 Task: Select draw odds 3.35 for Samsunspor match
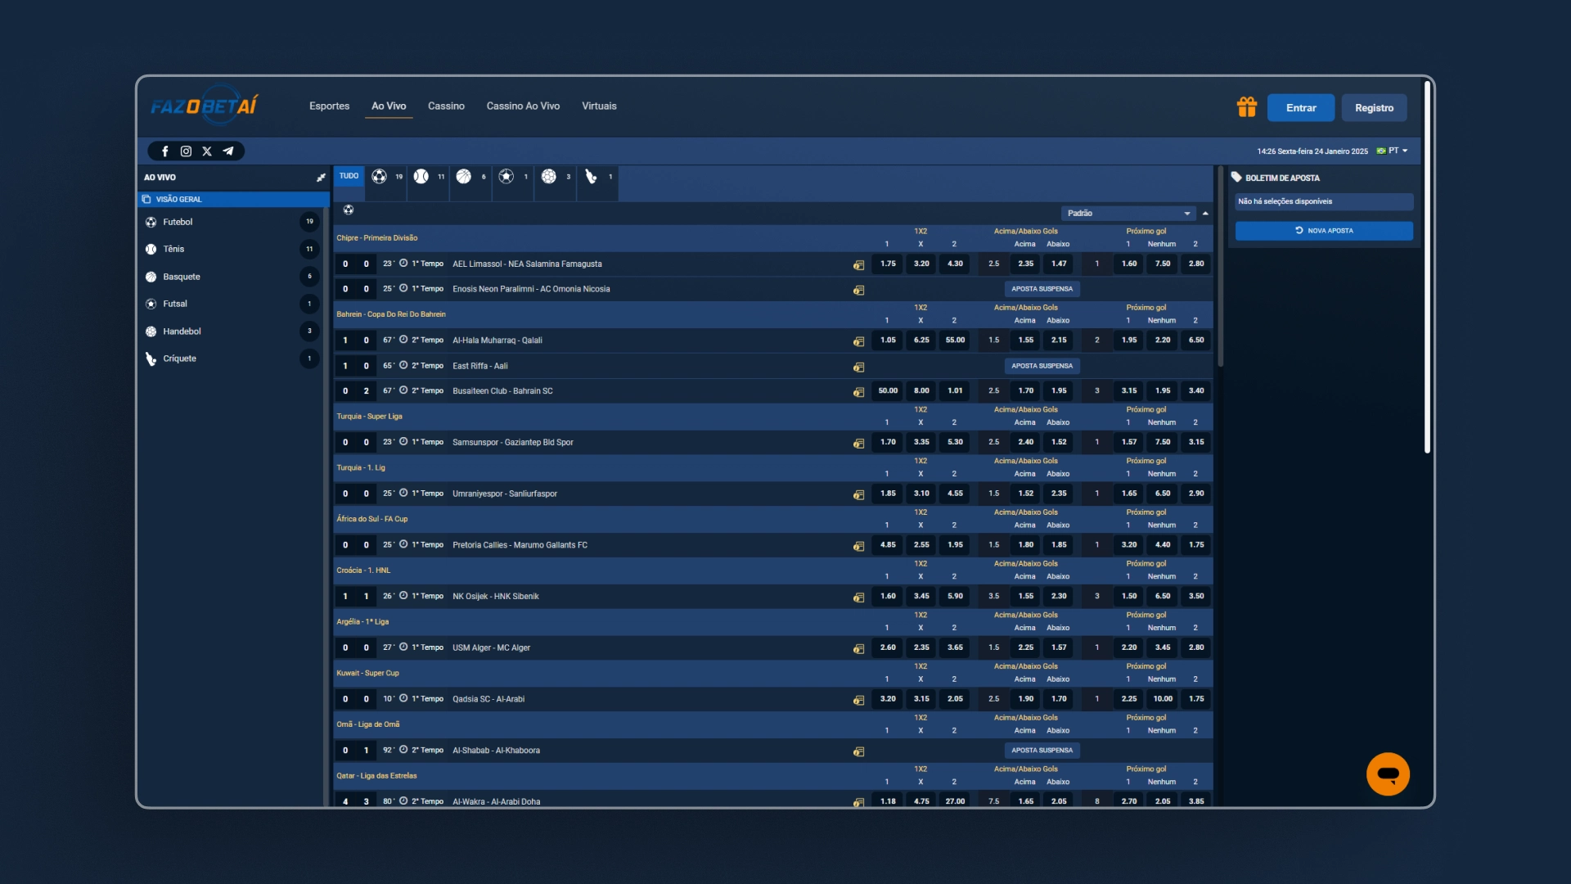pyautogui.click(x=921, y=442)
